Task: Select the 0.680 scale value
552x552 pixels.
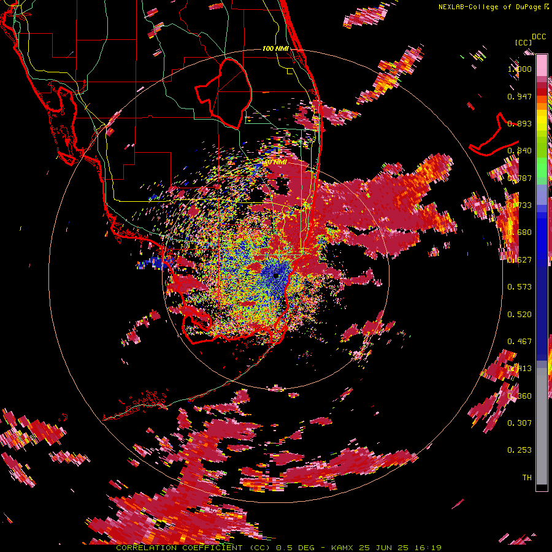Action: tap(519, 232)
